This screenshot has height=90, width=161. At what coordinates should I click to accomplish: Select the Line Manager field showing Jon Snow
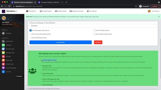coord(93,26)
